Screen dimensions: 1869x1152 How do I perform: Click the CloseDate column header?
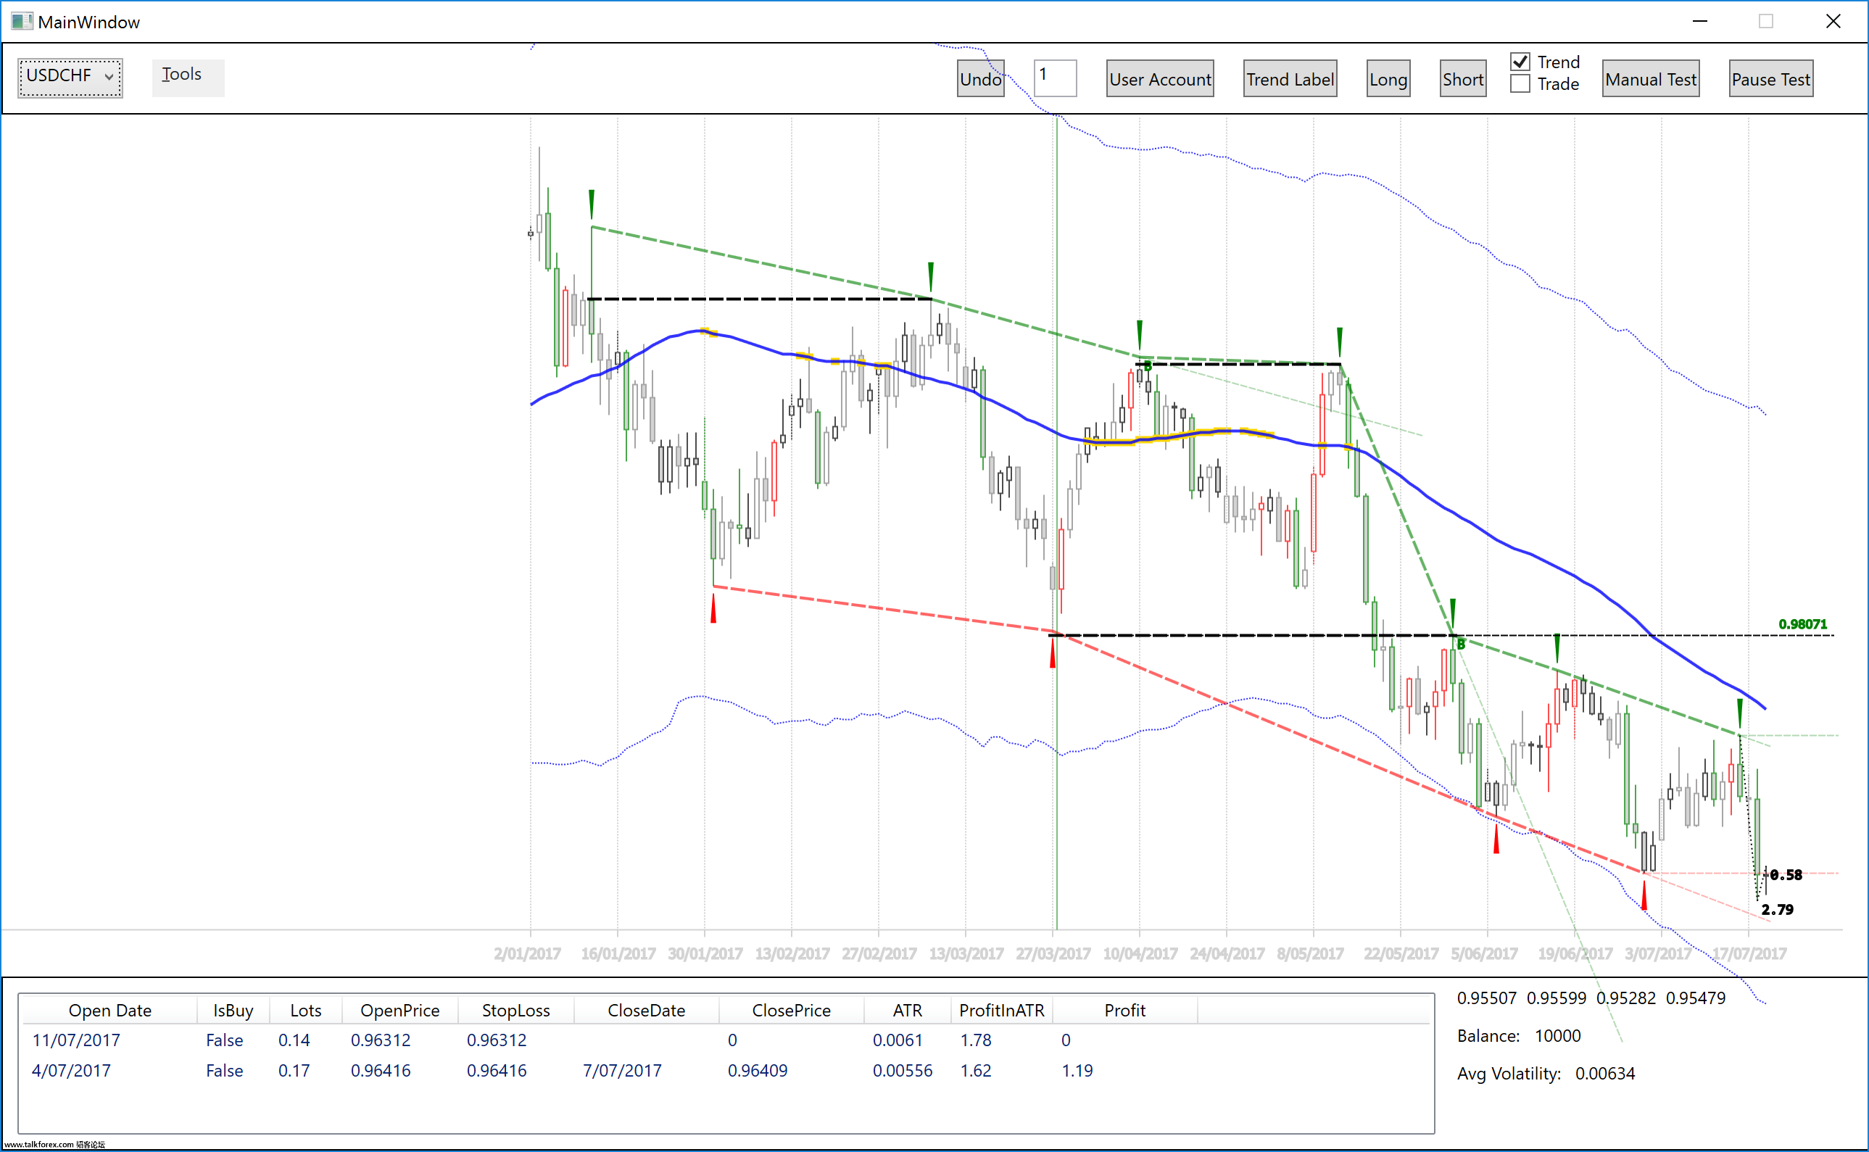coord(646,1011)
